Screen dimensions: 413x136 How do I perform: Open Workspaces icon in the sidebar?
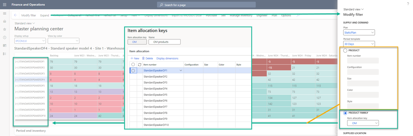(4, 46)
